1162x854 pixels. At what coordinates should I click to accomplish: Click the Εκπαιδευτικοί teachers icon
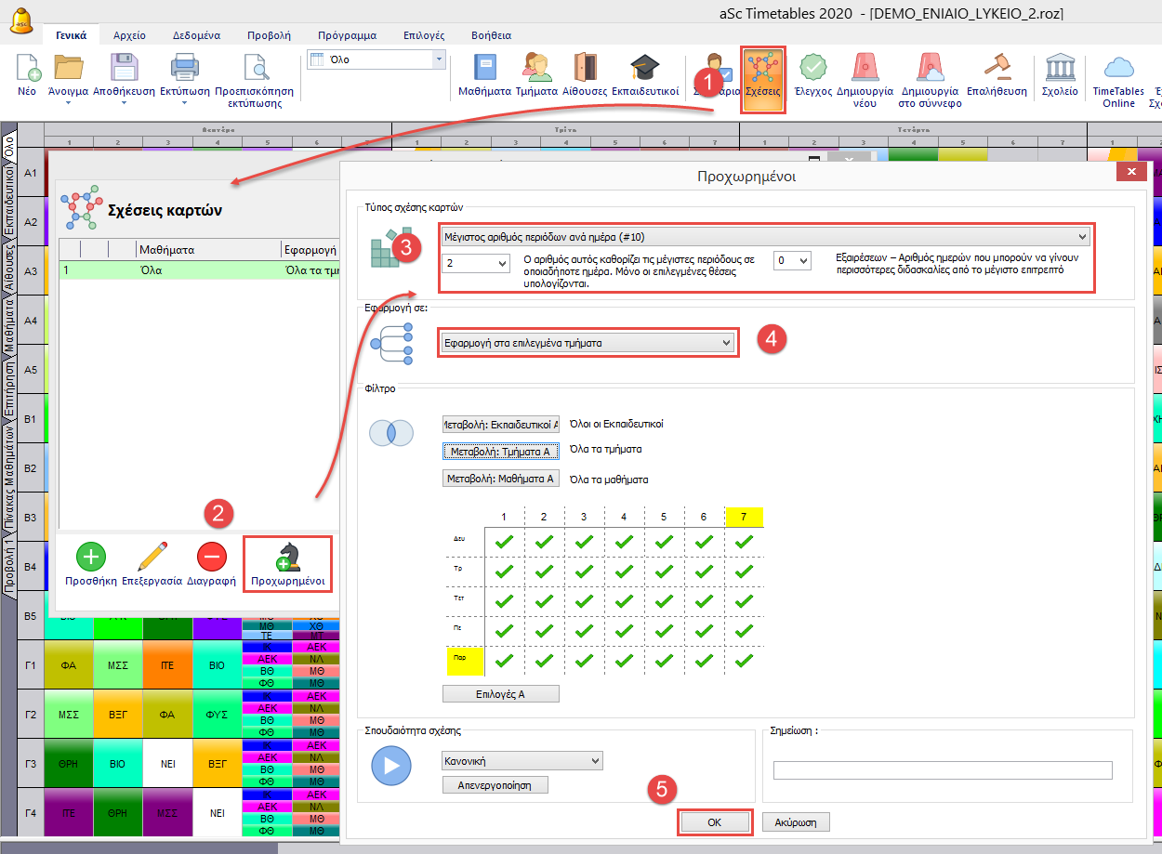[644, 76]
